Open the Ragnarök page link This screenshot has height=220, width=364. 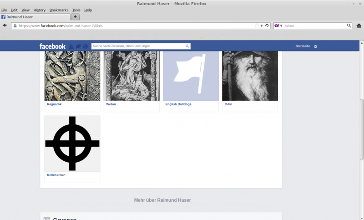click(54, 104)
